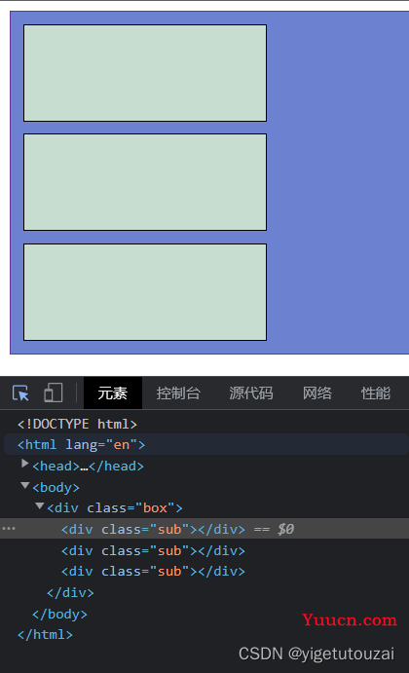The image size is (409, 673).
Task: Collapse the div class box node
Action: pyautogui.click(x=40, y=506)
